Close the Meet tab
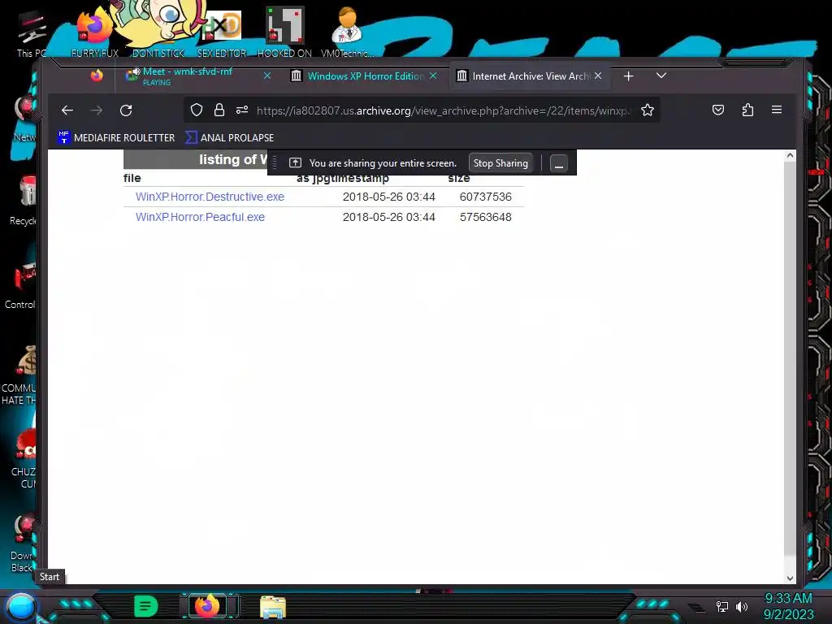 tap(267, 76)
